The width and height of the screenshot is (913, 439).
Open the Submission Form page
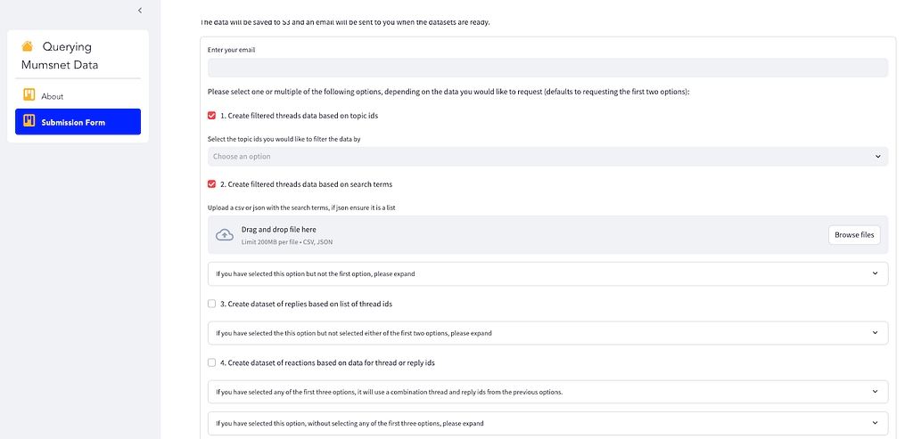(78, 121)
